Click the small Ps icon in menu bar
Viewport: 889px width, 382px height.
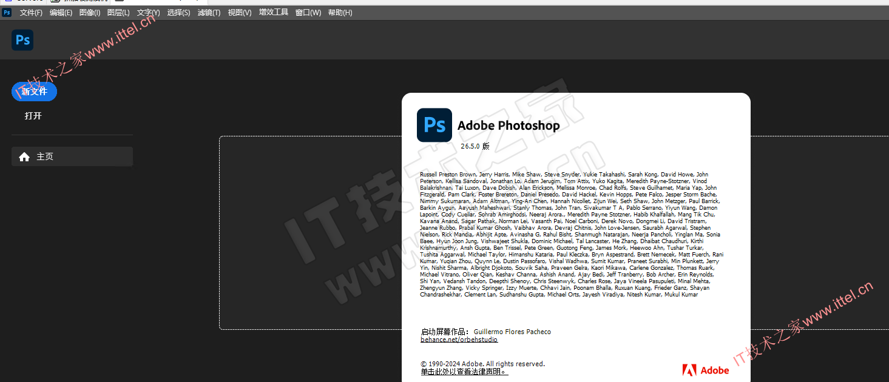click(x=7, y=13)
